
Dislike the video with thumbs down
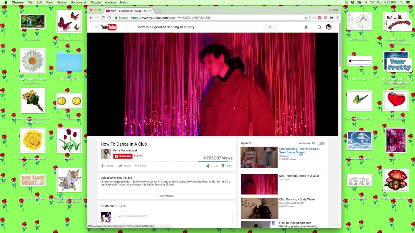[x=223, y=166]
